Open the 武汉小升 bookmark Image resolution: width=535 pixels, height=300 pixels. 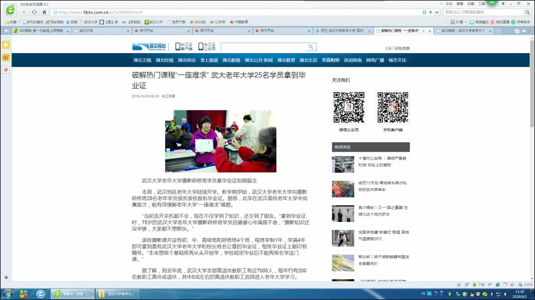(x=154, y=22)
